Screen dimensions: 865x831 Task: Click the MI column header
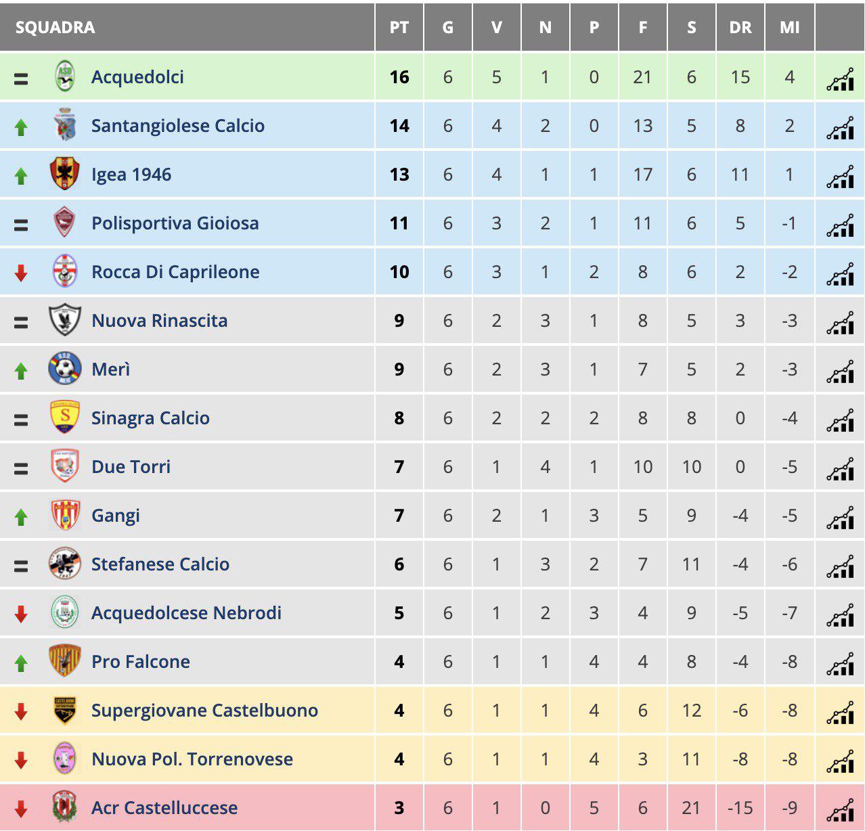pyautogui.click(x=789, y=27)
